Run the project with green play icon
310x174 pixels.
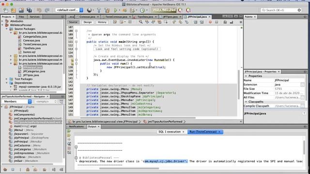point(115,10)
